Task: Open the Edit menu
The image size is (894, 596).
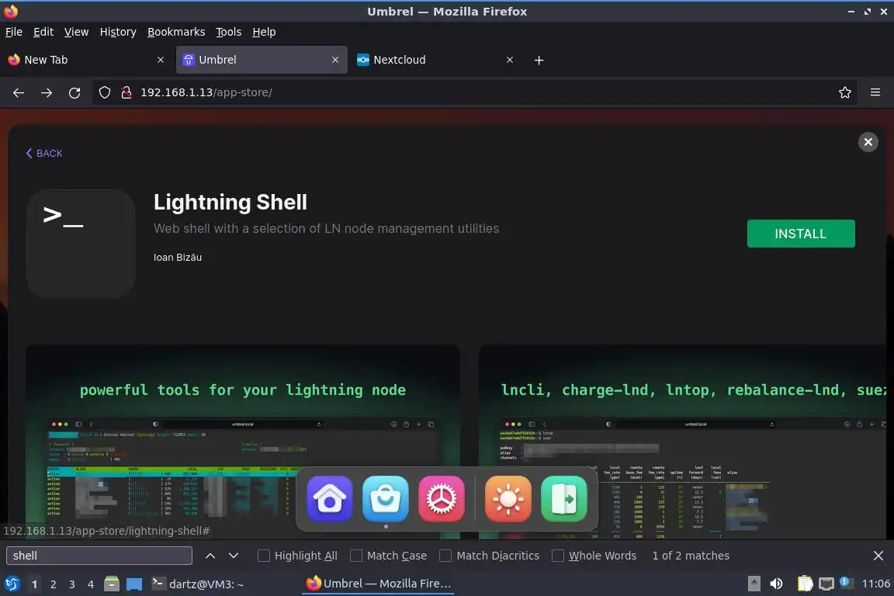Action: (43, 32)
